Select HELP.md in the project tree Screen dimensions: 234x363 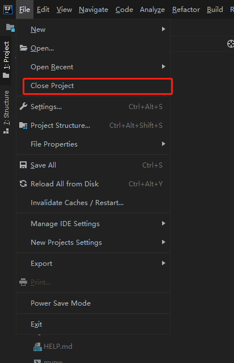(x=58, y=347)
